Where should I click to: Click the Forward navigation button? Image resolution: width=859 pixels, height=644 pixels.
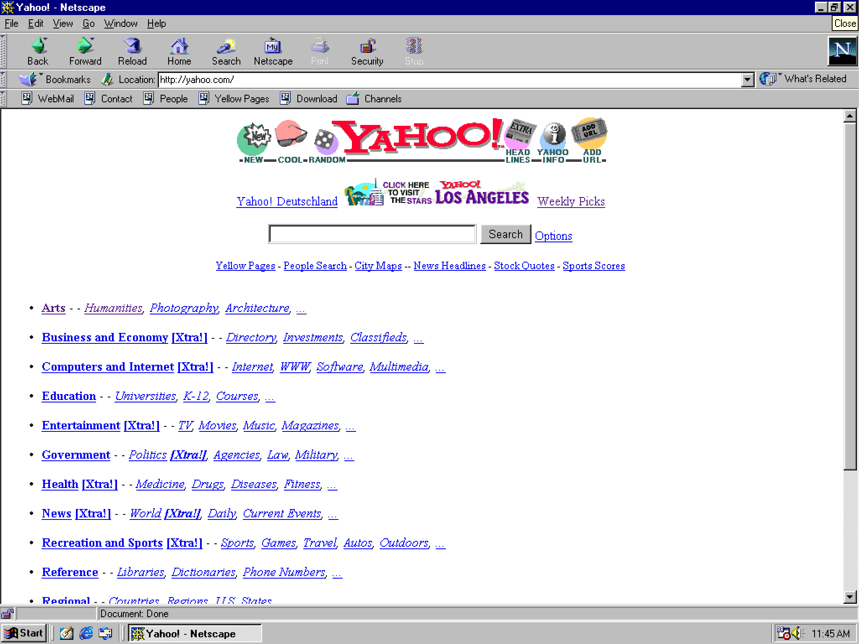[x=85, y=52]
